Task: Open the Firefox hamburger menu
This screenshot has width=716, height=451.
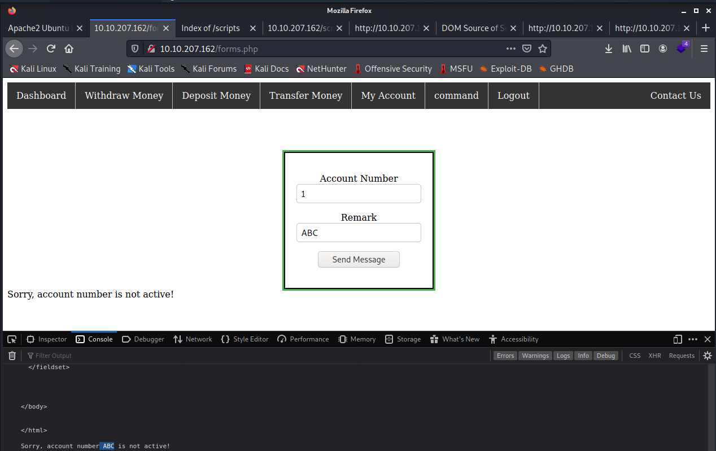Action: (704, 49)
